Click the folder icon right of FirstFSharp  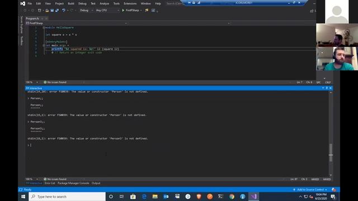147,10
